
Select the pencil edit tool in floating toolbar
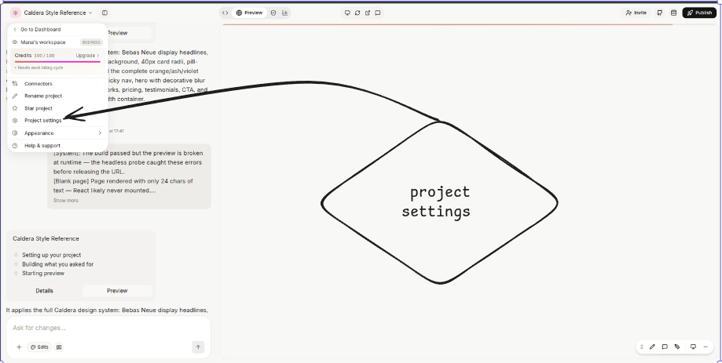click(652, 347)
